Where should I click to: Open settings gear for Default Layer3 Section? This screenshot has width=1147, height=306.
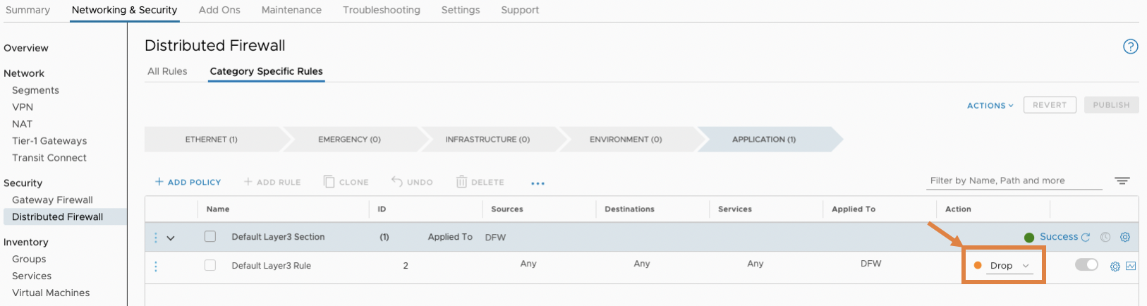[x=1125, y=238]
